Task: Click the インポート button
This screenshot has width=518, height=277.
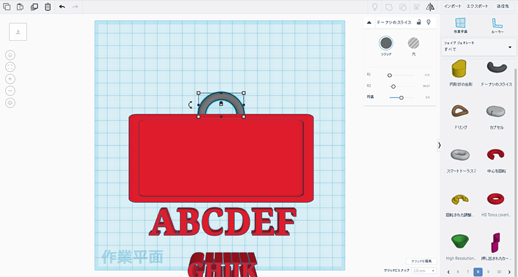Action: [452, 6]
